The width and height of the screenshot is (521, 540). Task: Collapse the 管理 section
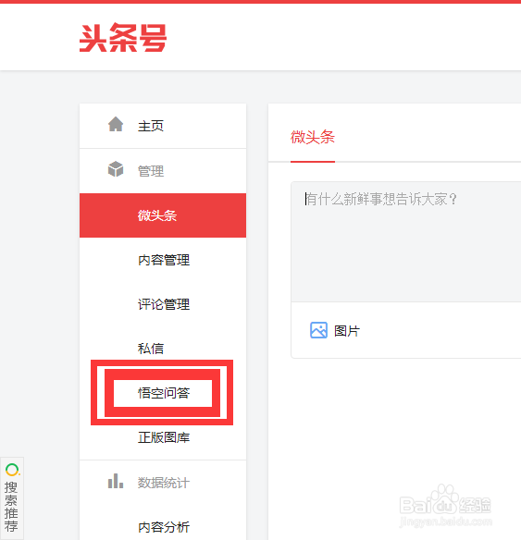pos(163,171)
